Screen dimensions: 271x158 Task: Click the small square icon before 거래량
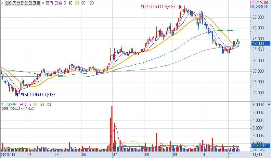pyautogui.click(x=2, y=104)
